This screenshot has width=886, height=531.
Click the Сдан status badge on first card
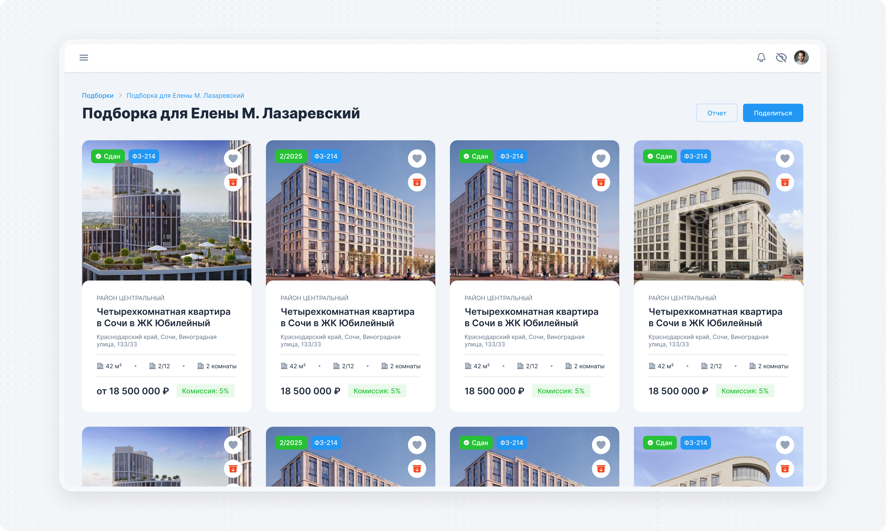point(107,156)
